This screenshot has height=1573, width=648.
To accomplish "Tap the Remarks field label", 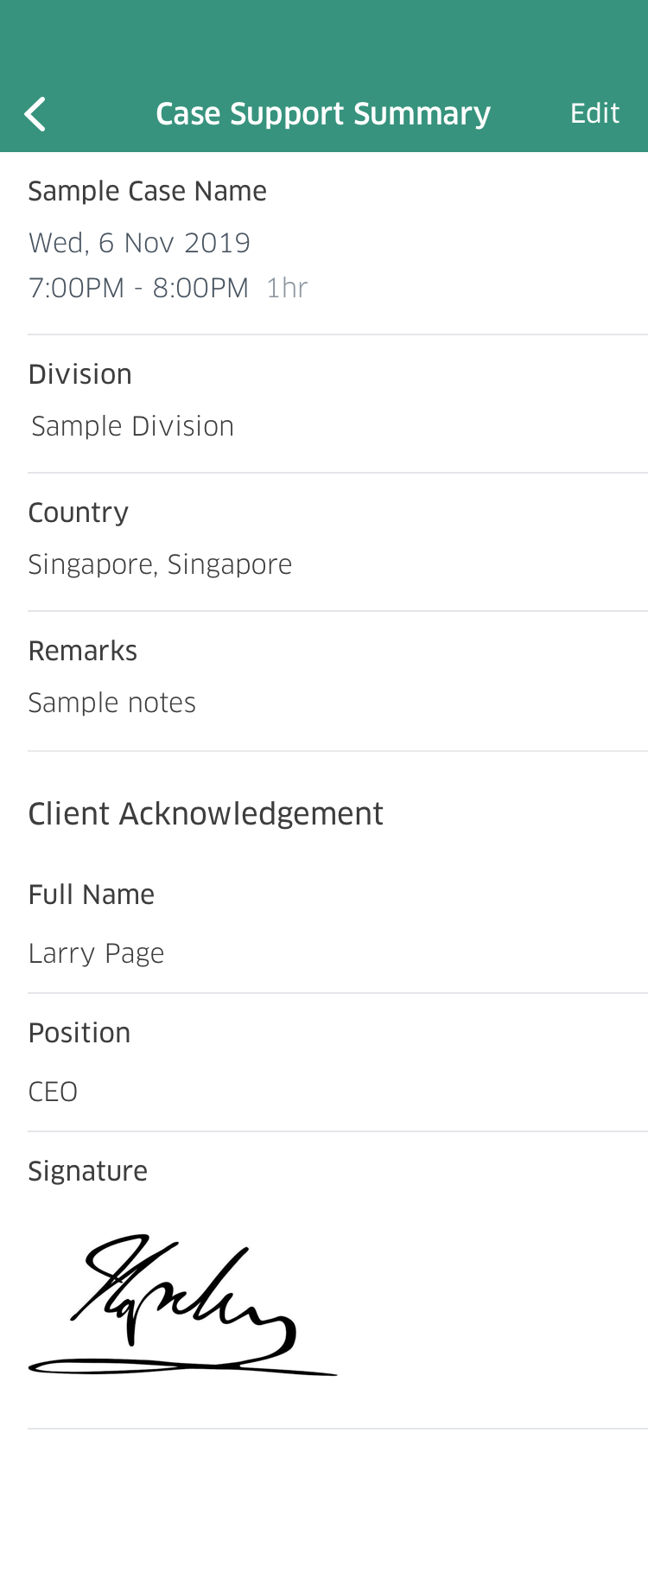I will [83, 651].
